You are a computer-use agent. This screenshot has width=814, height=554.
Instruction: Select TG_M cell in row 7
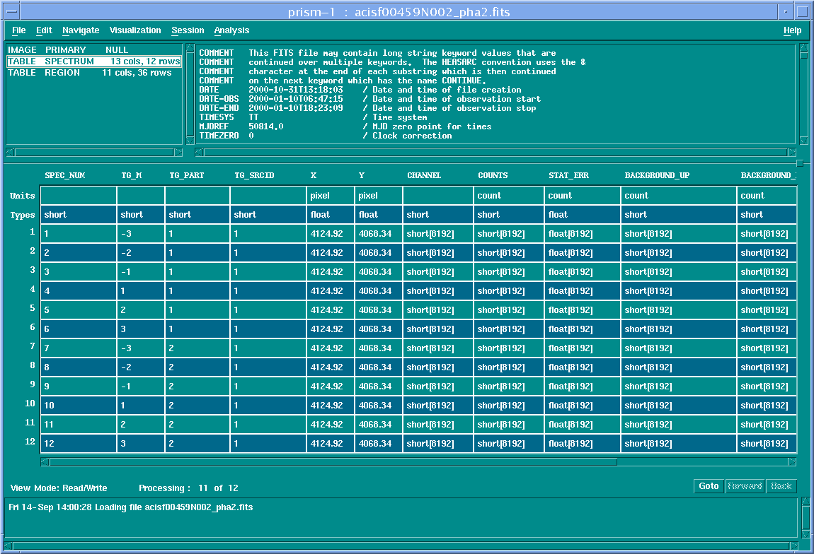click(x=140, y=348)
